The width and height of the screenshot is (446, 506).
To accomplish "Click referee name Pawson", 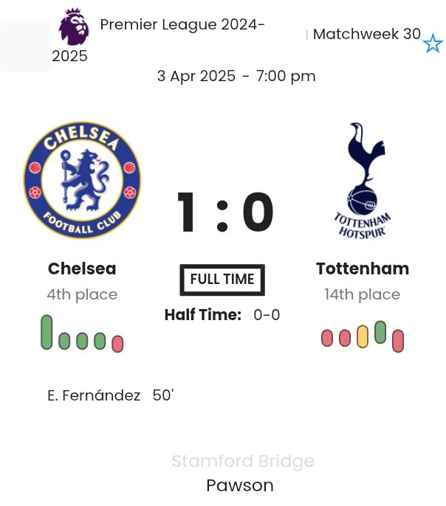I will point(240,485).
